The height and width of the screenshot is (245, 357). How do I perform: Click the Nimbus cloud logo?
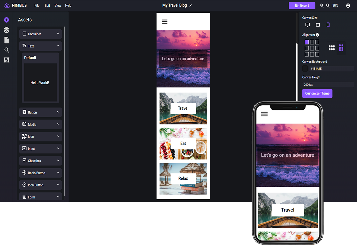coord(7,5)
